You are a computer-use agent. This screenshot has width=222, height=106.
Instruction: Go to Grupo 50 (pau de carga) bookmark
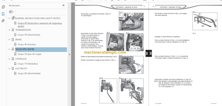click(x=29, y=54)
